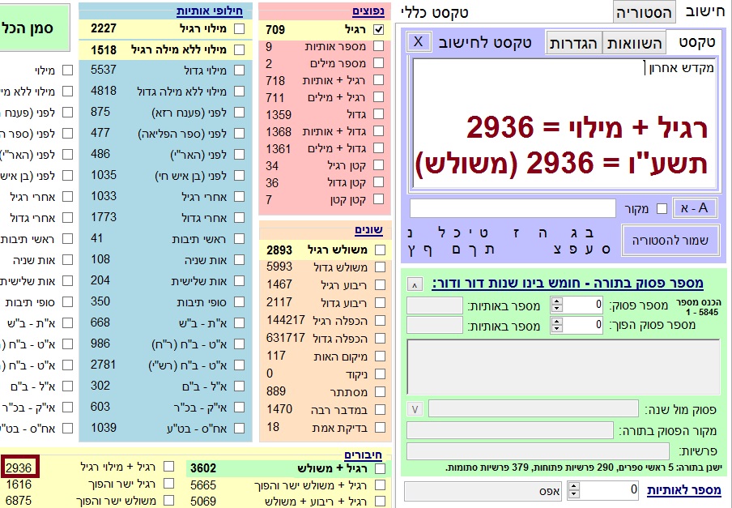The width and height of the screenshot is (732, 508).
Task: Tick the מילוי רגיל checkbox
Action: tap(239, 29)
